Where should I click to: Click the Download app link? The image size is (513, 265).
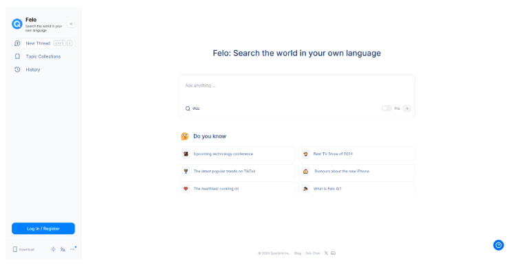[x=23, y=249]
